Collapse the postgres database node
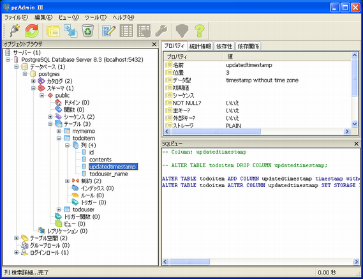This screenshot has width=363, height=279. tap(25, 74)
